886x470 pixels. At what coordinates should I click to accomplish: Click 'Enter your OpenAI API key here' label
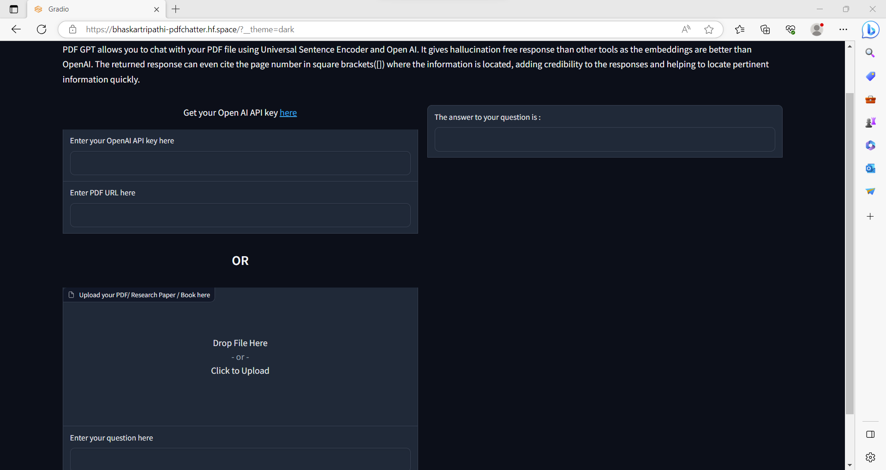coord(122,141)
